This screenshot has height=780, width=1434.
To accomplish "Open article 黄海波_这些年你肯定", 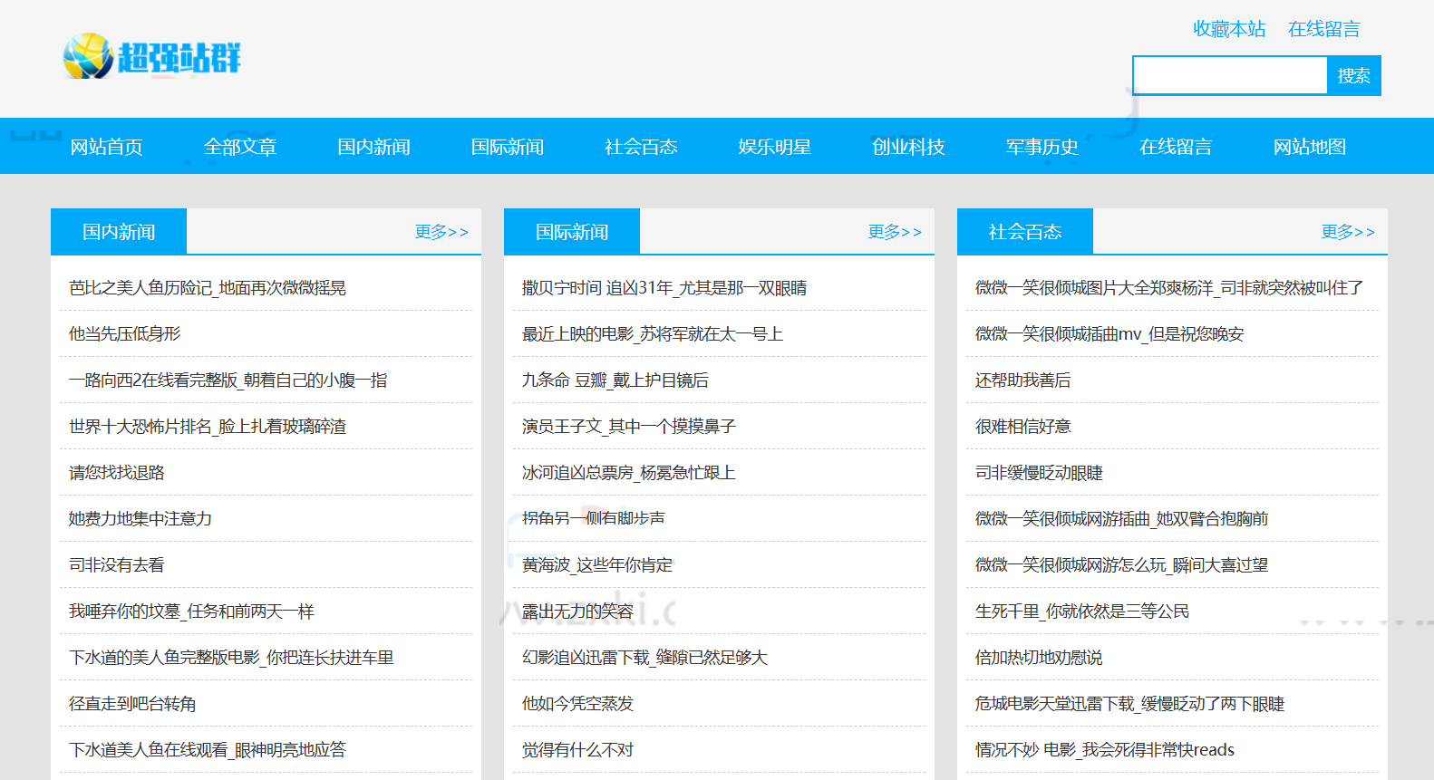I will tap(597, 565).
